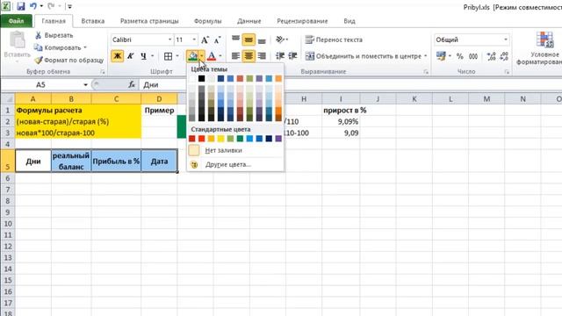Decrease decimal places
This screenshot has height=316, width=562.
coord(503,56)
